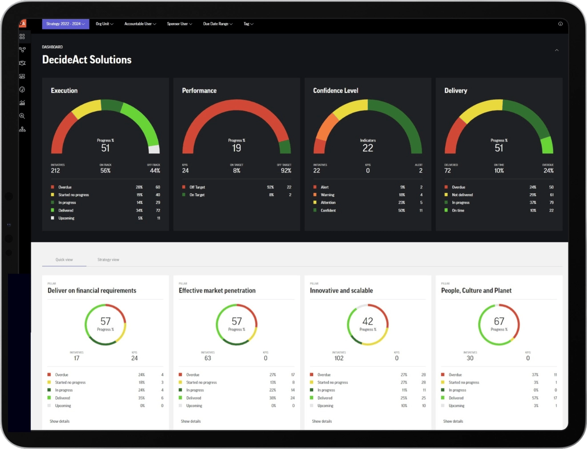
Task: Show details for Effective market penetration
Action: coord(191,421)
